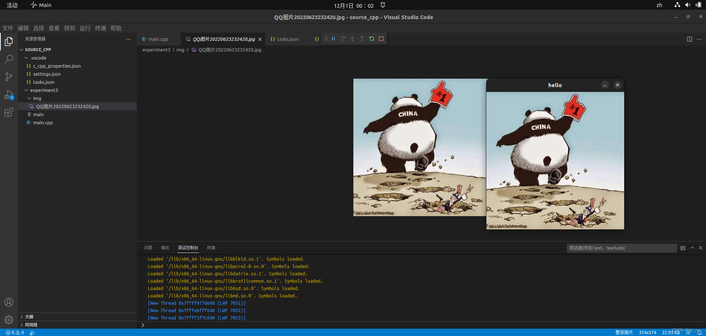This screenshot has width=706, height=336.
Task: Open the zh input method indicator
Action: click(x=659, y=5)
